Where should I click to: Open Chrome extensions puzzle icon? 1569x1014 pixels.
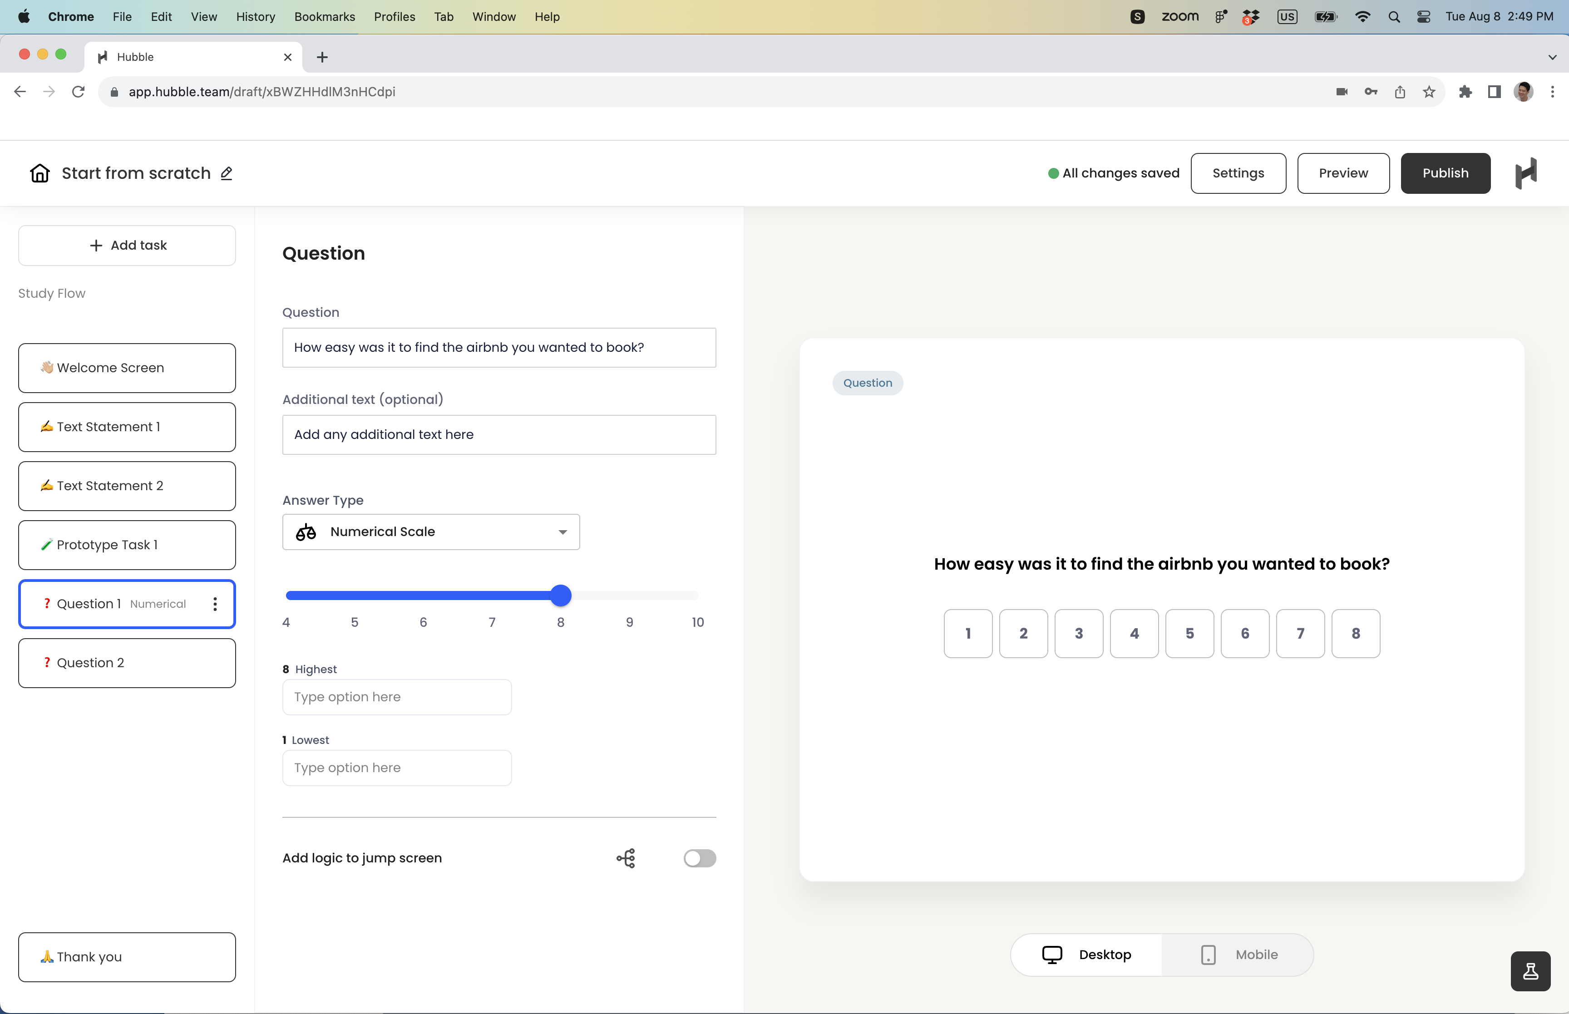click(x=1465, y=92)
